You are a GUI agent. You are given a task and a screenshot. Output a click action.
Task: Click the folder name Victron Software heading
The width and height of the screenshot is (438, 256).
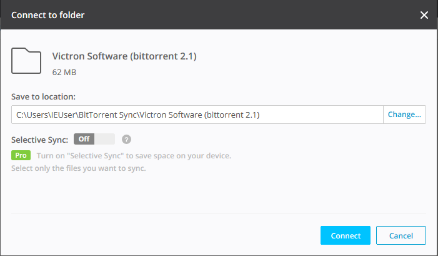click(x=124, y=57)
